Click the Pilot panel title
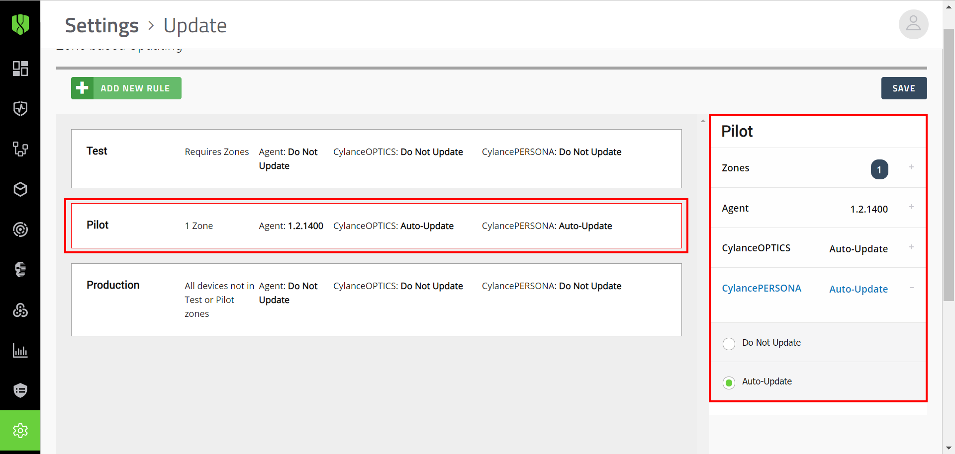The image size is (955, 454). coord(737,131)
